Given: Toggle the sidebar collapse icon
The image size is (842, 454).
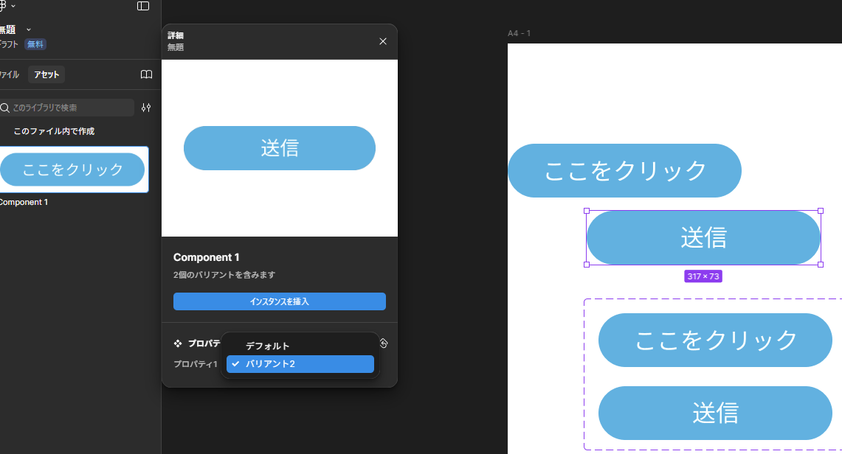Looking at the screenshot, I should pos(143,6).
